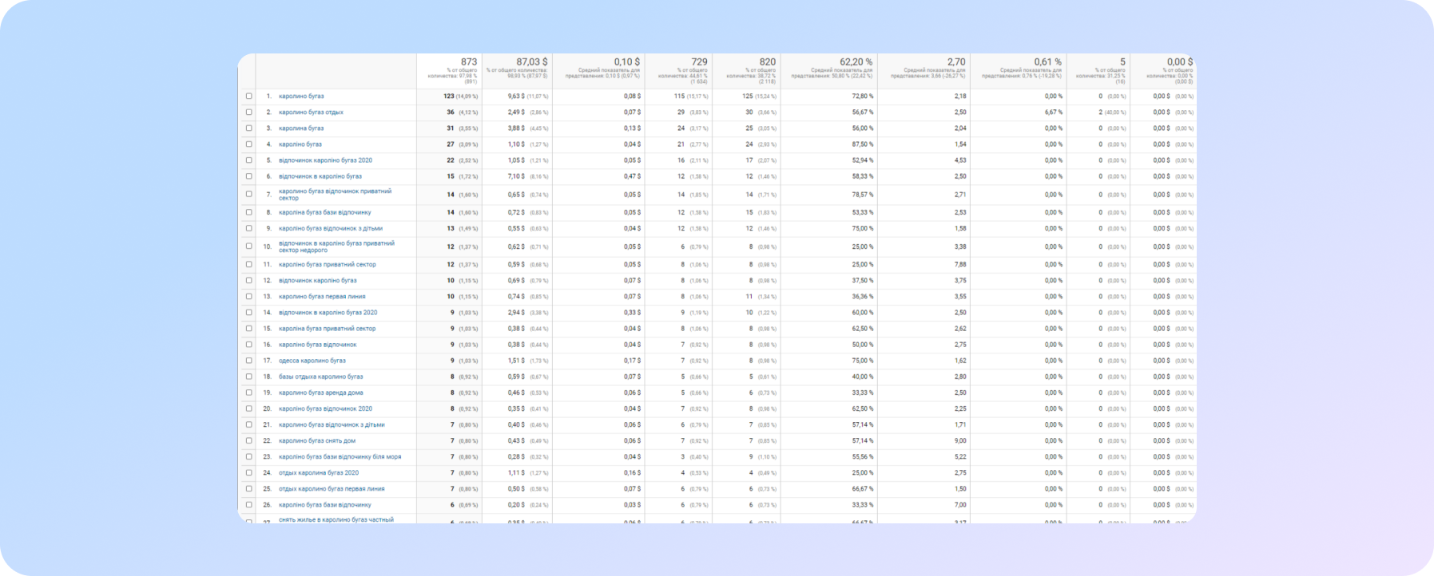Click кароліна бугаз приватний сектор in row 15
The height and width of the screenshot is (576, 1434).
click(x=327, y=329)
